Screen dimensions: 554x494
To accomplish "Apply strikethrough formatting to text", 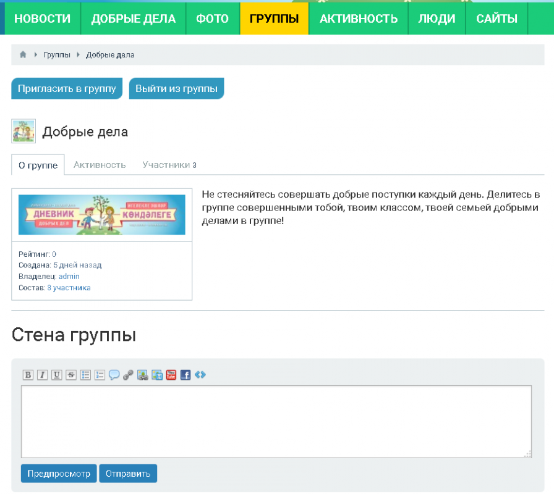I will coord(70,375).
